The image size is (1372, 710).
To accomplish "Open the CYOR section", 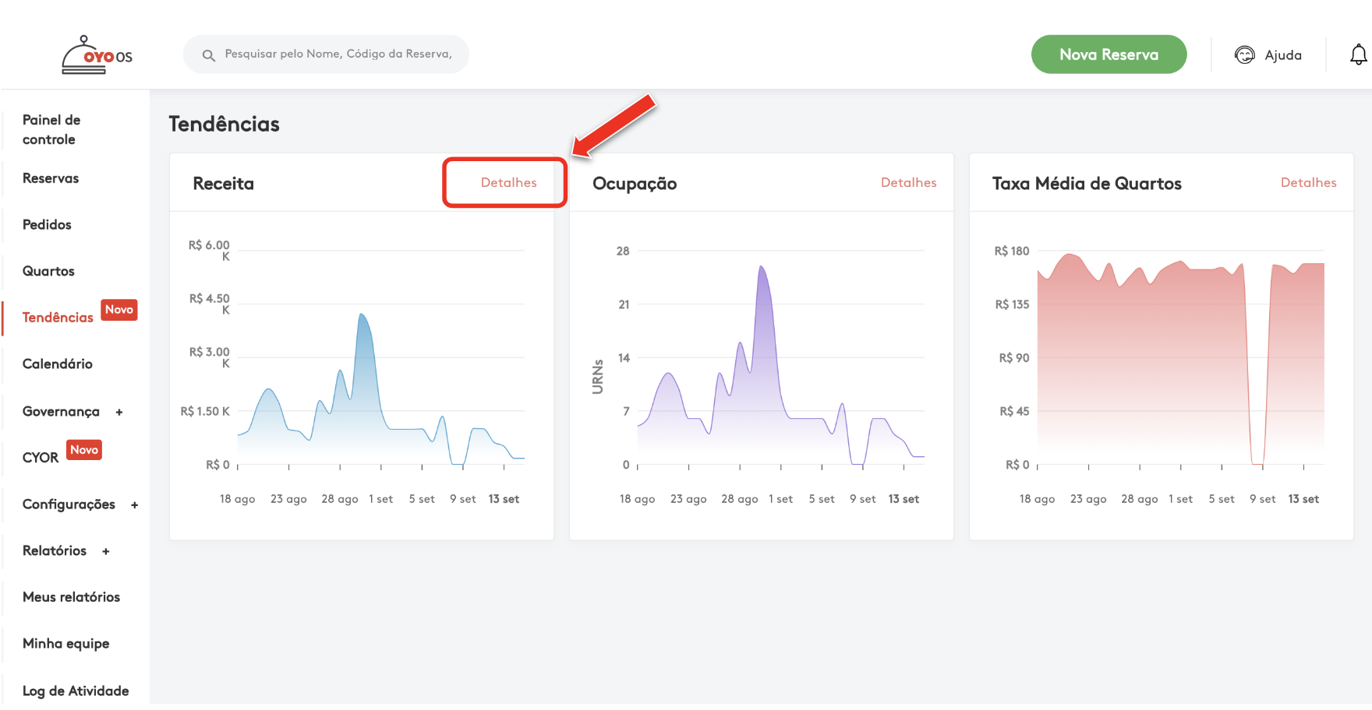I will [41, 458].
